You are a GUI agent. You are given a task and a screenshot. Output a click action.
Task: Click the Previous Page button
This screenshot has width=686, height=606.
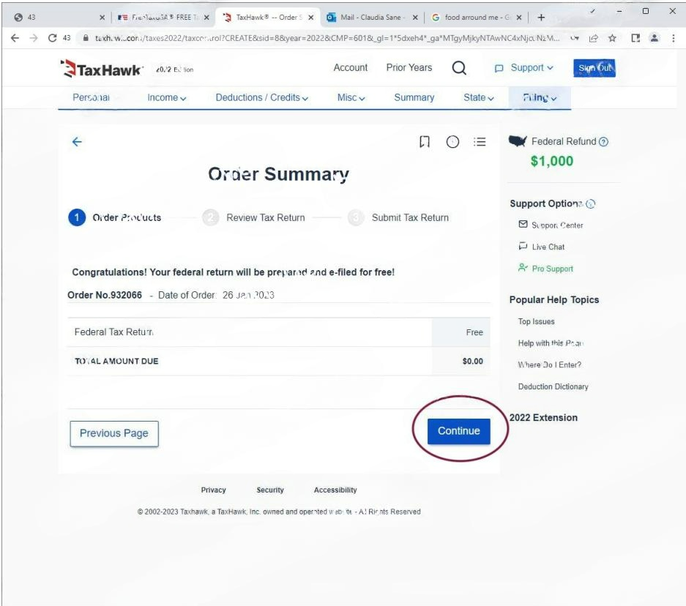click(x=114, y=433)
